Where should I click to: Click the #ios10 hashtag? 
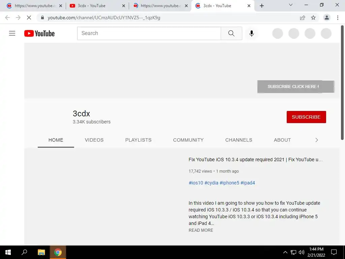coord(196,183)
